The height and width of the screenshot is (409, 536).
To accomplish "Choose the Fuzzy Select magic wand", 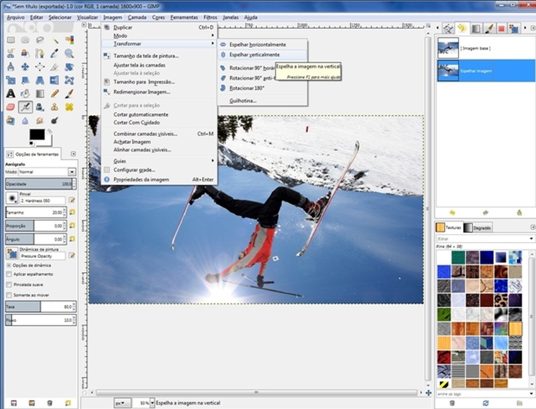I will point(54,40).
